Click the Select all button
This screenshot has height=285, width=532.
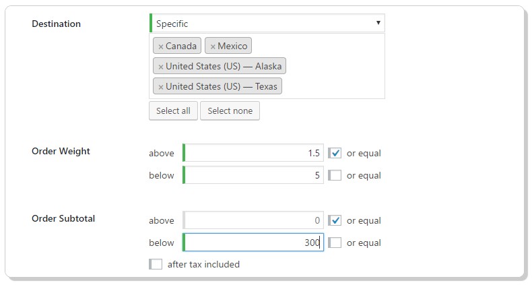point(173,110)
